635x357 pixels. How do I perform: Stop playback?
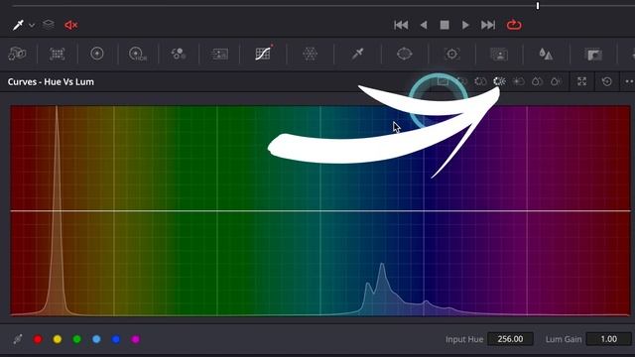tap(444, 25)
